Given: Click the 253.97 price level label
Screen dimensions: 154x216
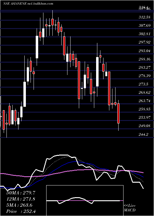Looking at the screenshot, I should pos(144,118).
